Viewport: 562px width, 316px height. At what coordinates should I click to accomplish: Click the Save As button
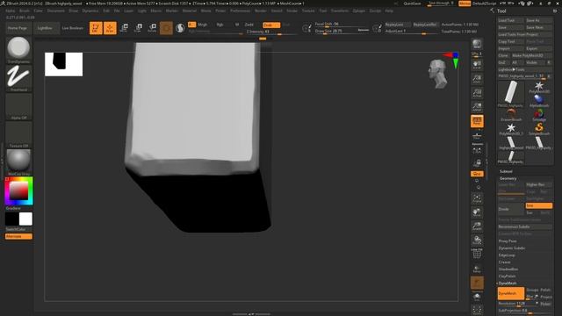click(x=538, y=20)
